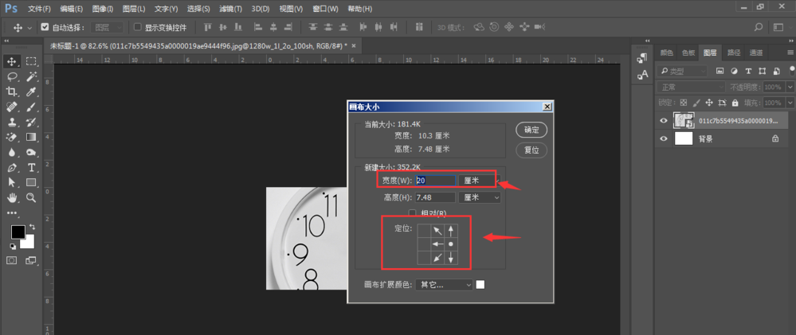
Task: Select the Crop tool
Action: (x=11, y=92)
